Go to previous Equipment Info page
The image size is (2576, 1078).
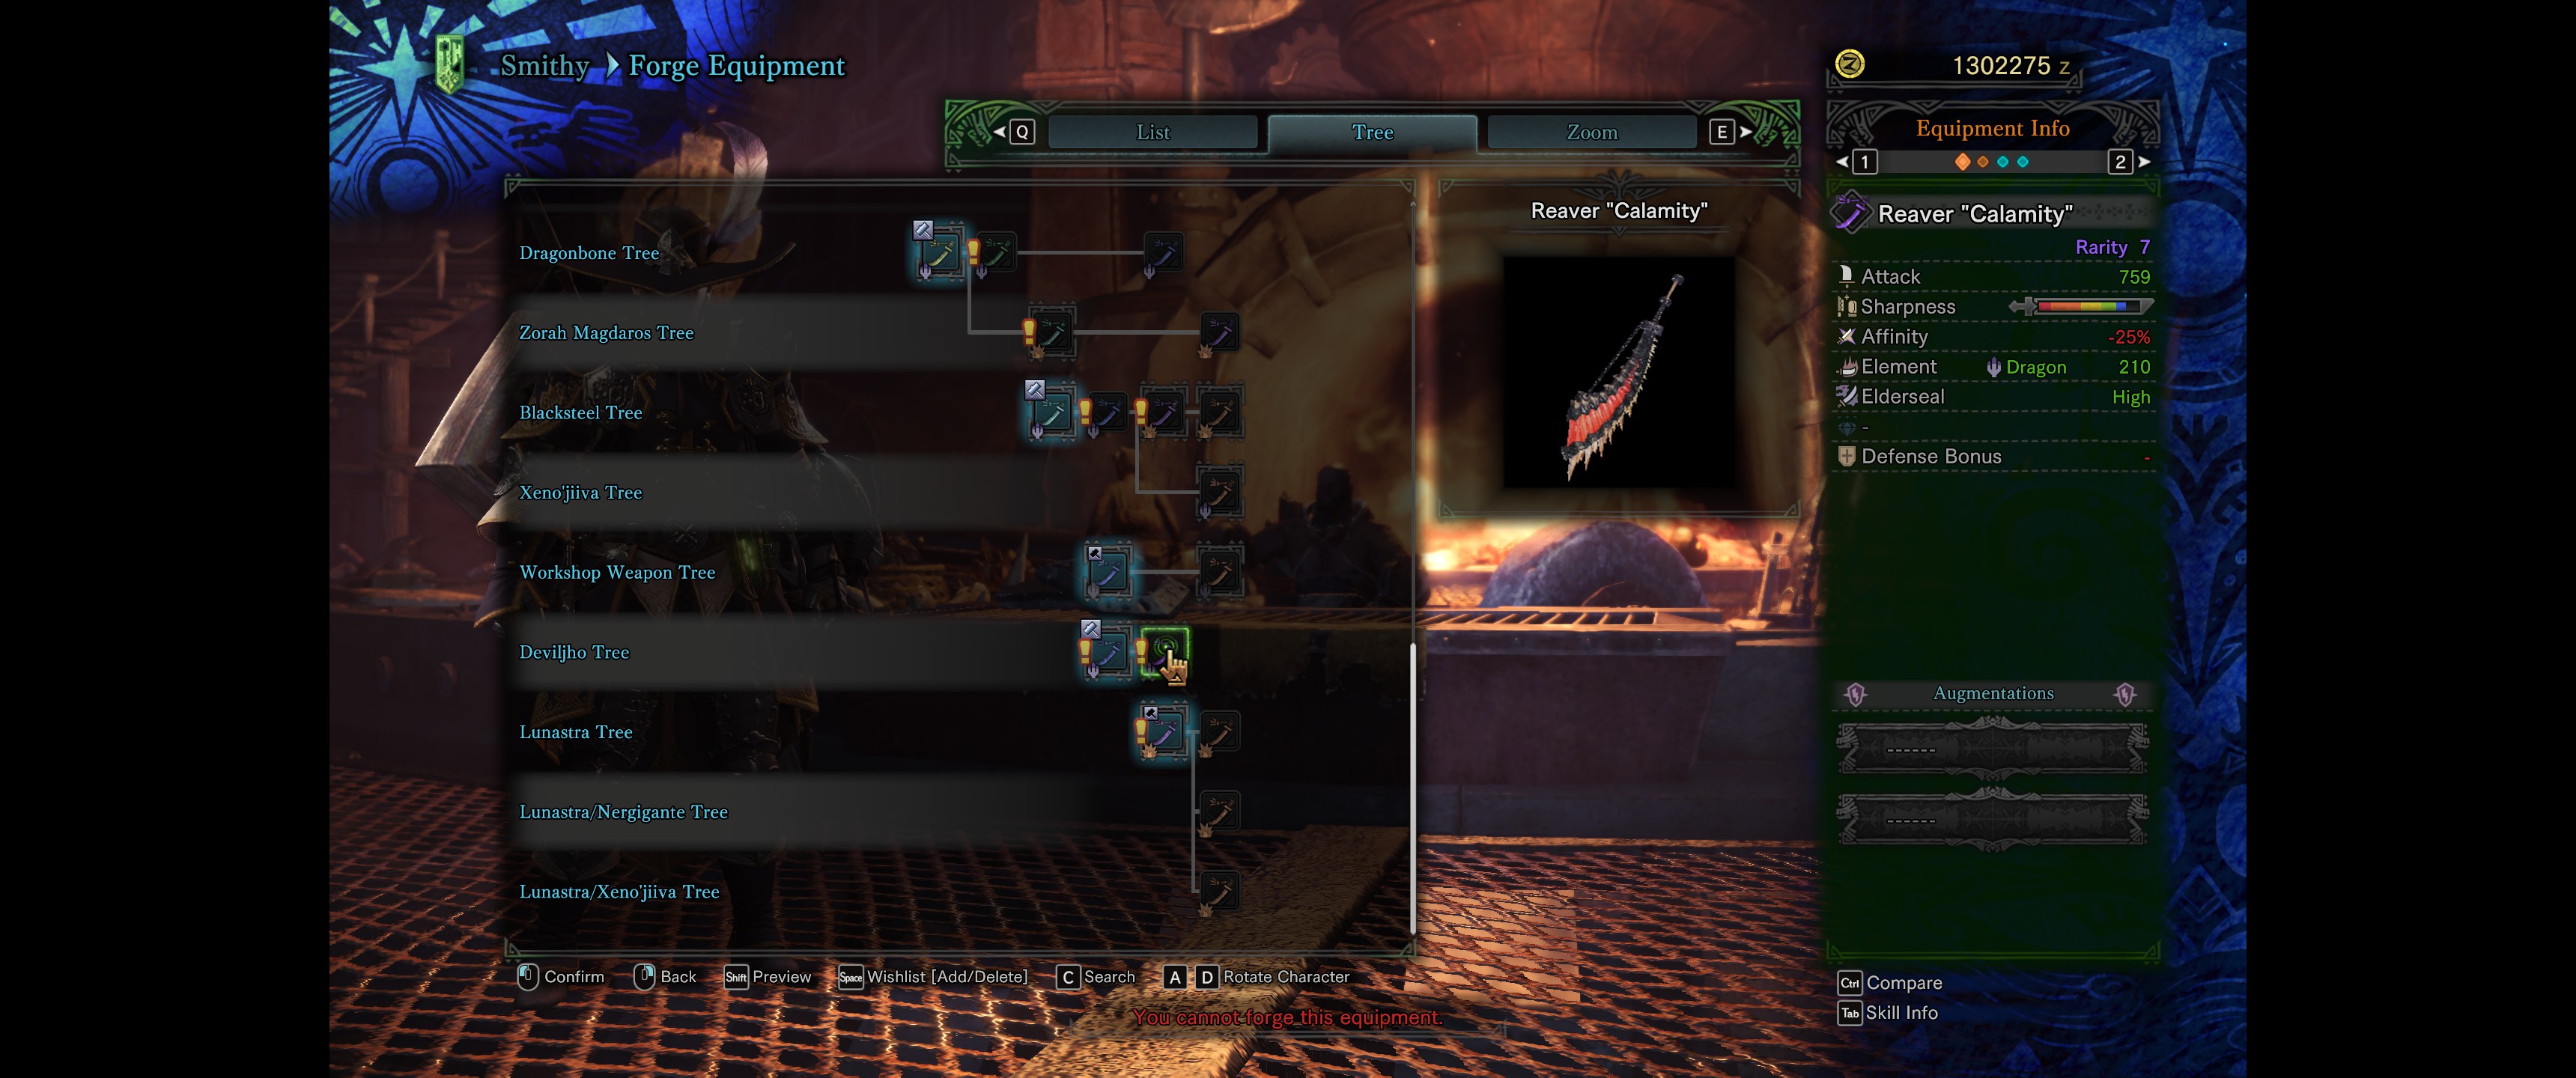click(x=1857, y=162)
